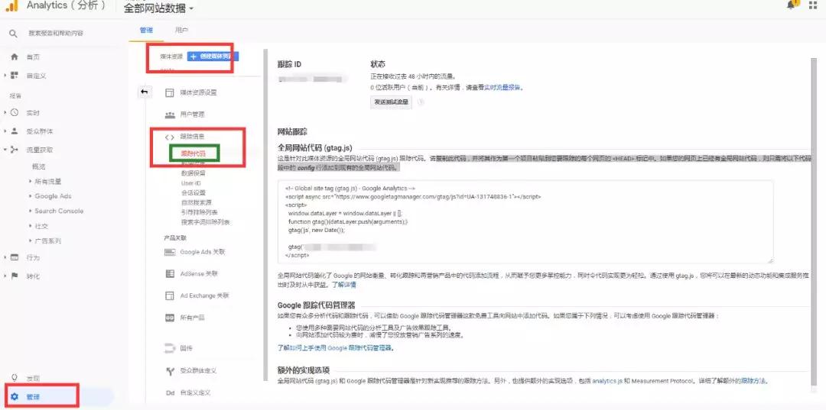Click the 所有产品 icon
Image resolution: width=826 pixels, height=410 pixels.
[170, 318]
